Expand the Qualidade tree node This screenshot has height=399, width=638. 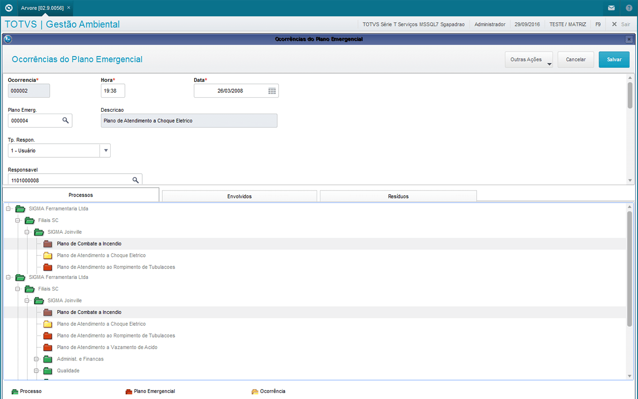coord(36,371)
